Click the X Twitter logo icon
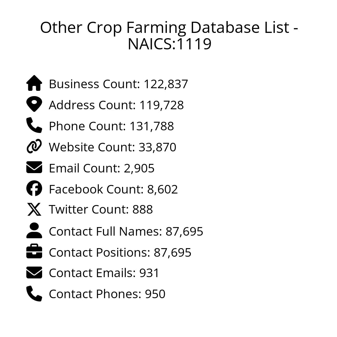The width and height of the screenshot is (337, 337). 34,209
